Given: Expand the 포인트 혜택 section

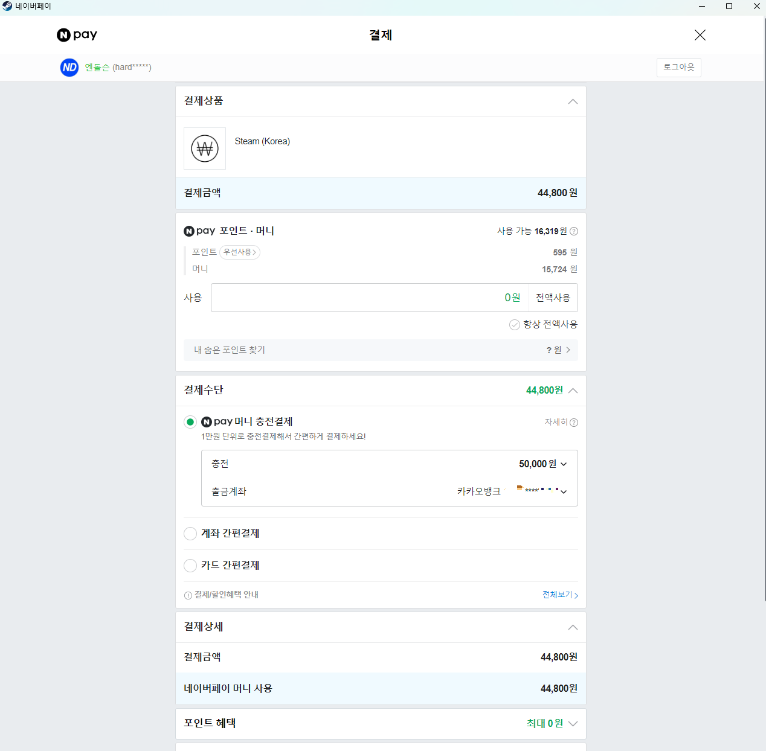Looking at the screenshot, I should pyautogui.click(x=573, y=723).
